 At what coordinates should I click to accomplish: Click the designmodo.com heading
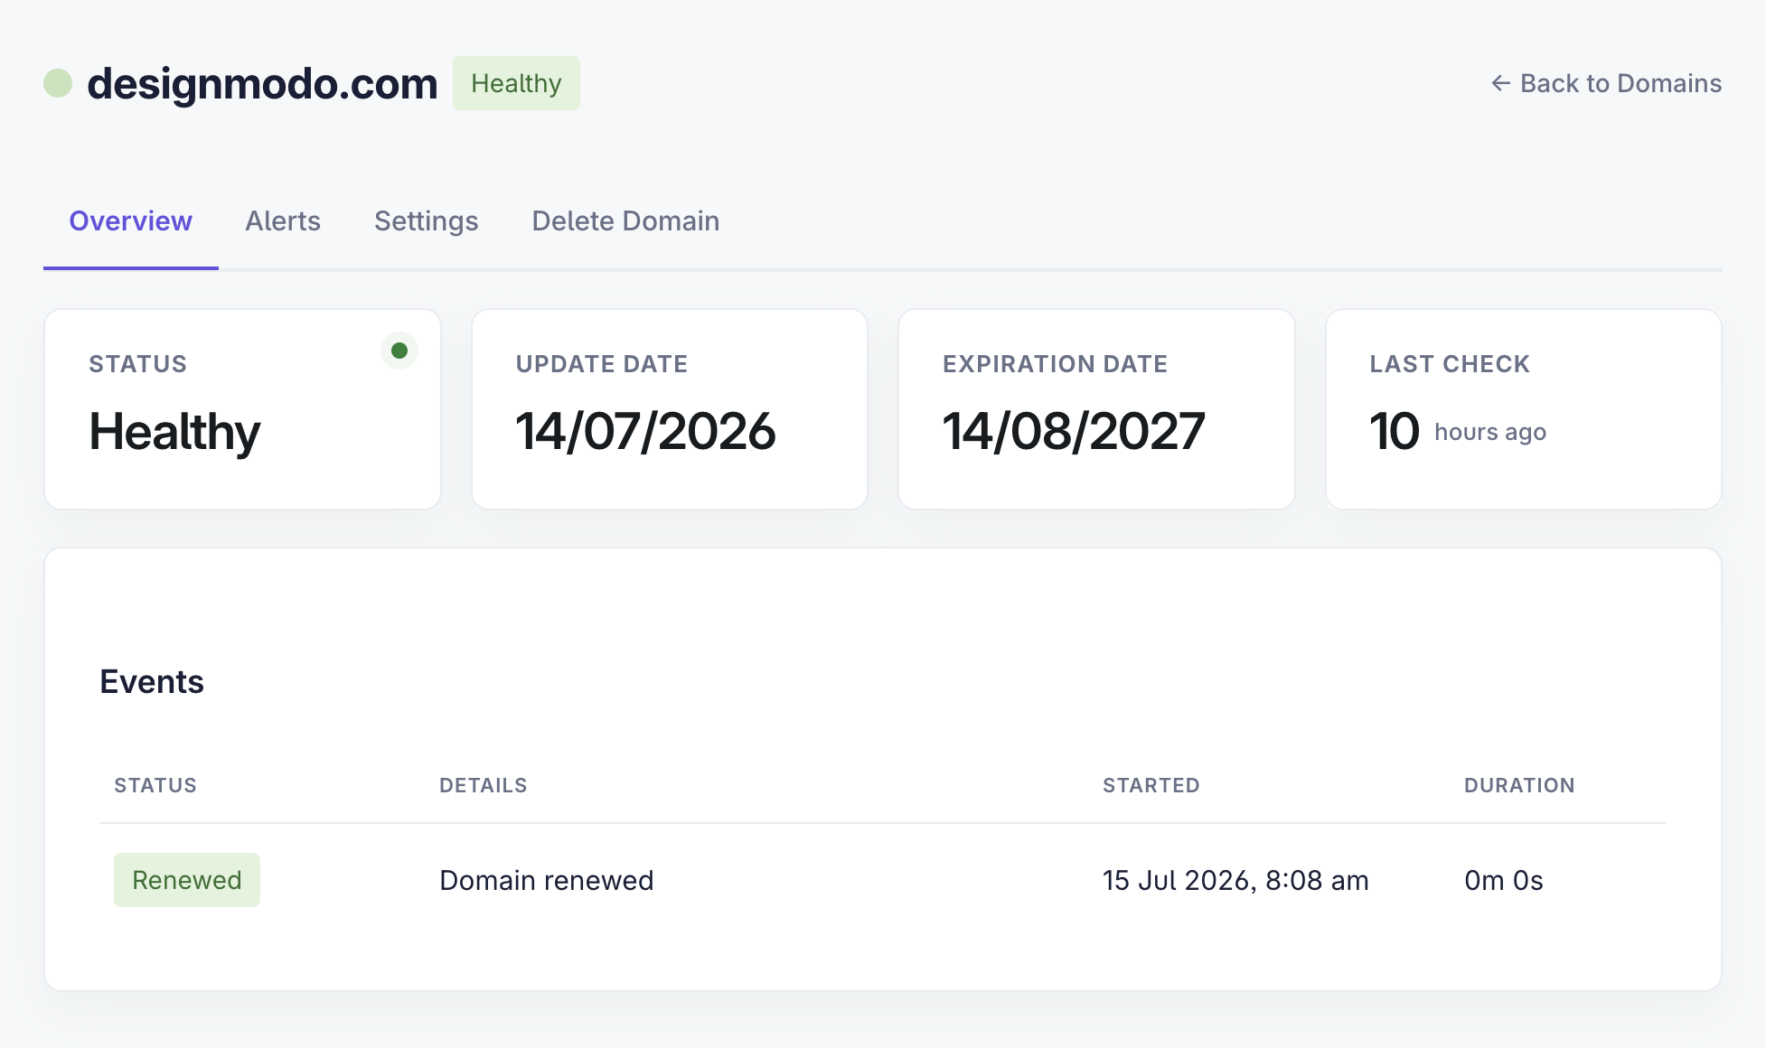point(262,84)
